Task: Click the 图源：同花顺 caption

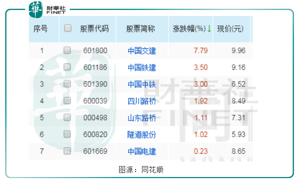Action: pos(141,170)
